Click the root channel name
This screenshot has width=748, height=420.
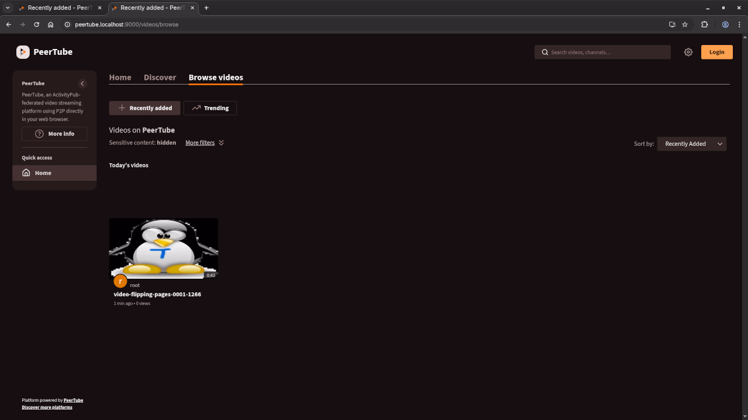[134, 285]
